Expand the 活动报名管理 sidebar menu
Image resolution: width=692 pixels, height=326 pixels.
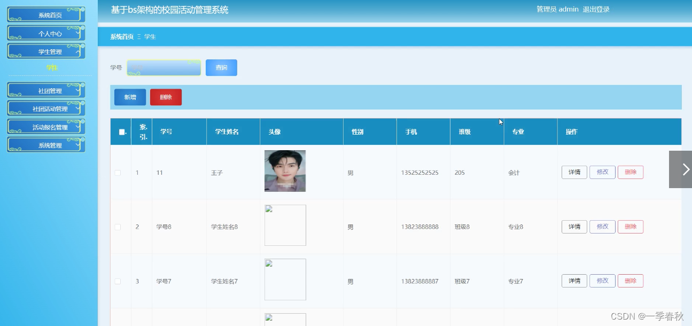[46, 127]
